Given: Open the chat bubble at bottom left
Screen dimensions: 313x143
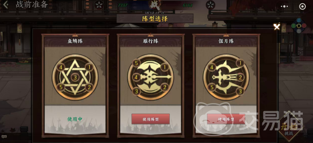Looking at the screenshot, I should pos(4,137).
